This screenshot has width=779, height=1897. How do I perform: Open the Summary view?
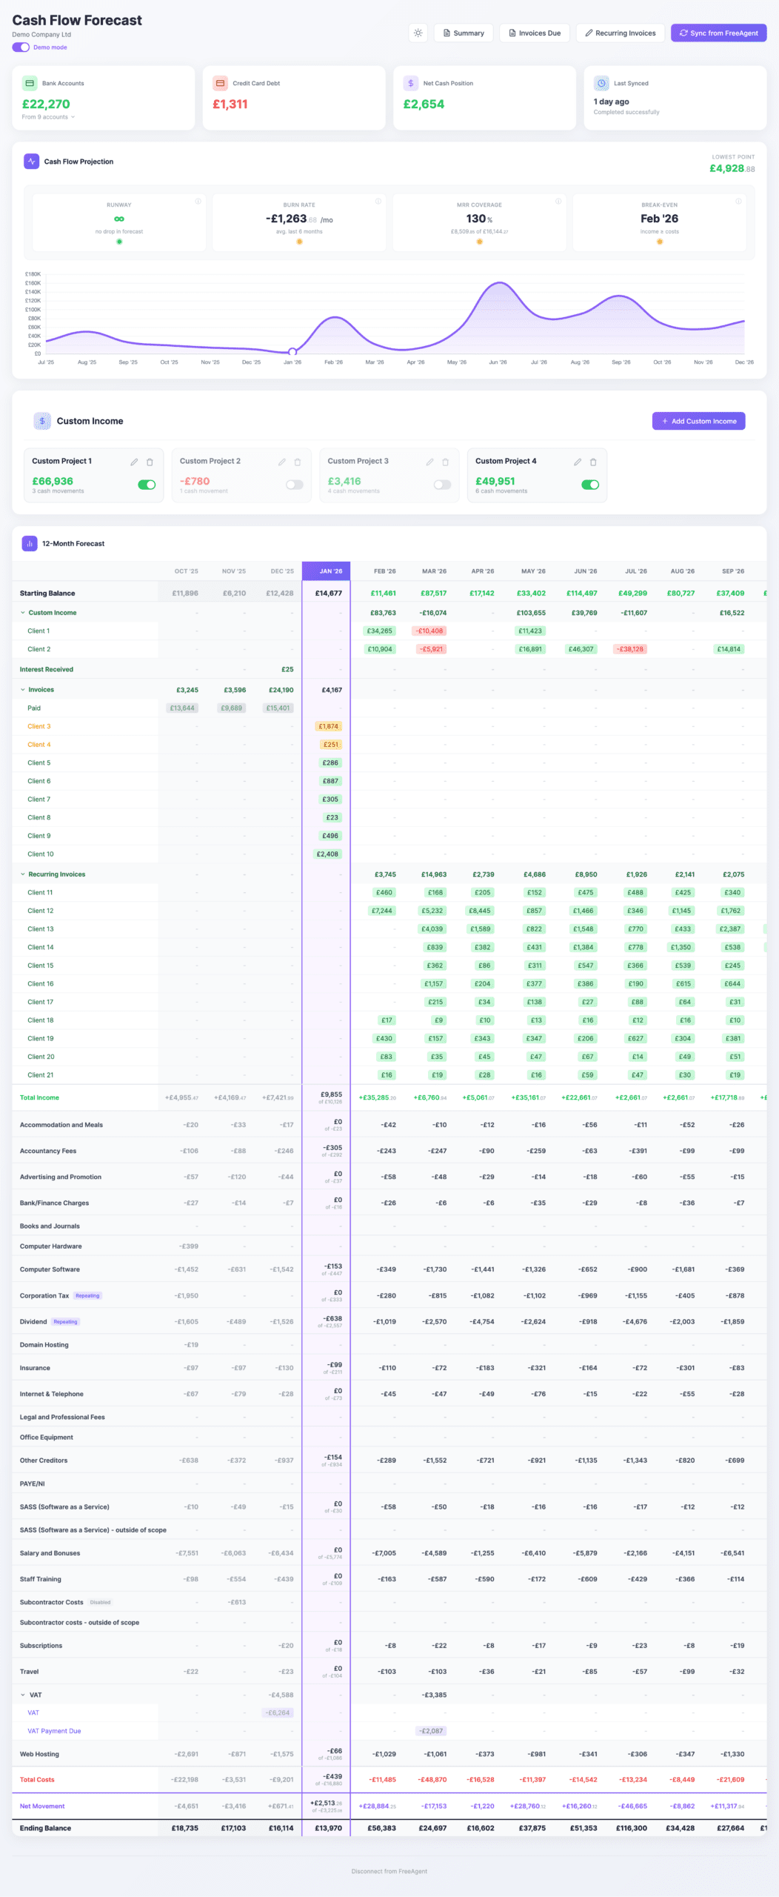464,33
